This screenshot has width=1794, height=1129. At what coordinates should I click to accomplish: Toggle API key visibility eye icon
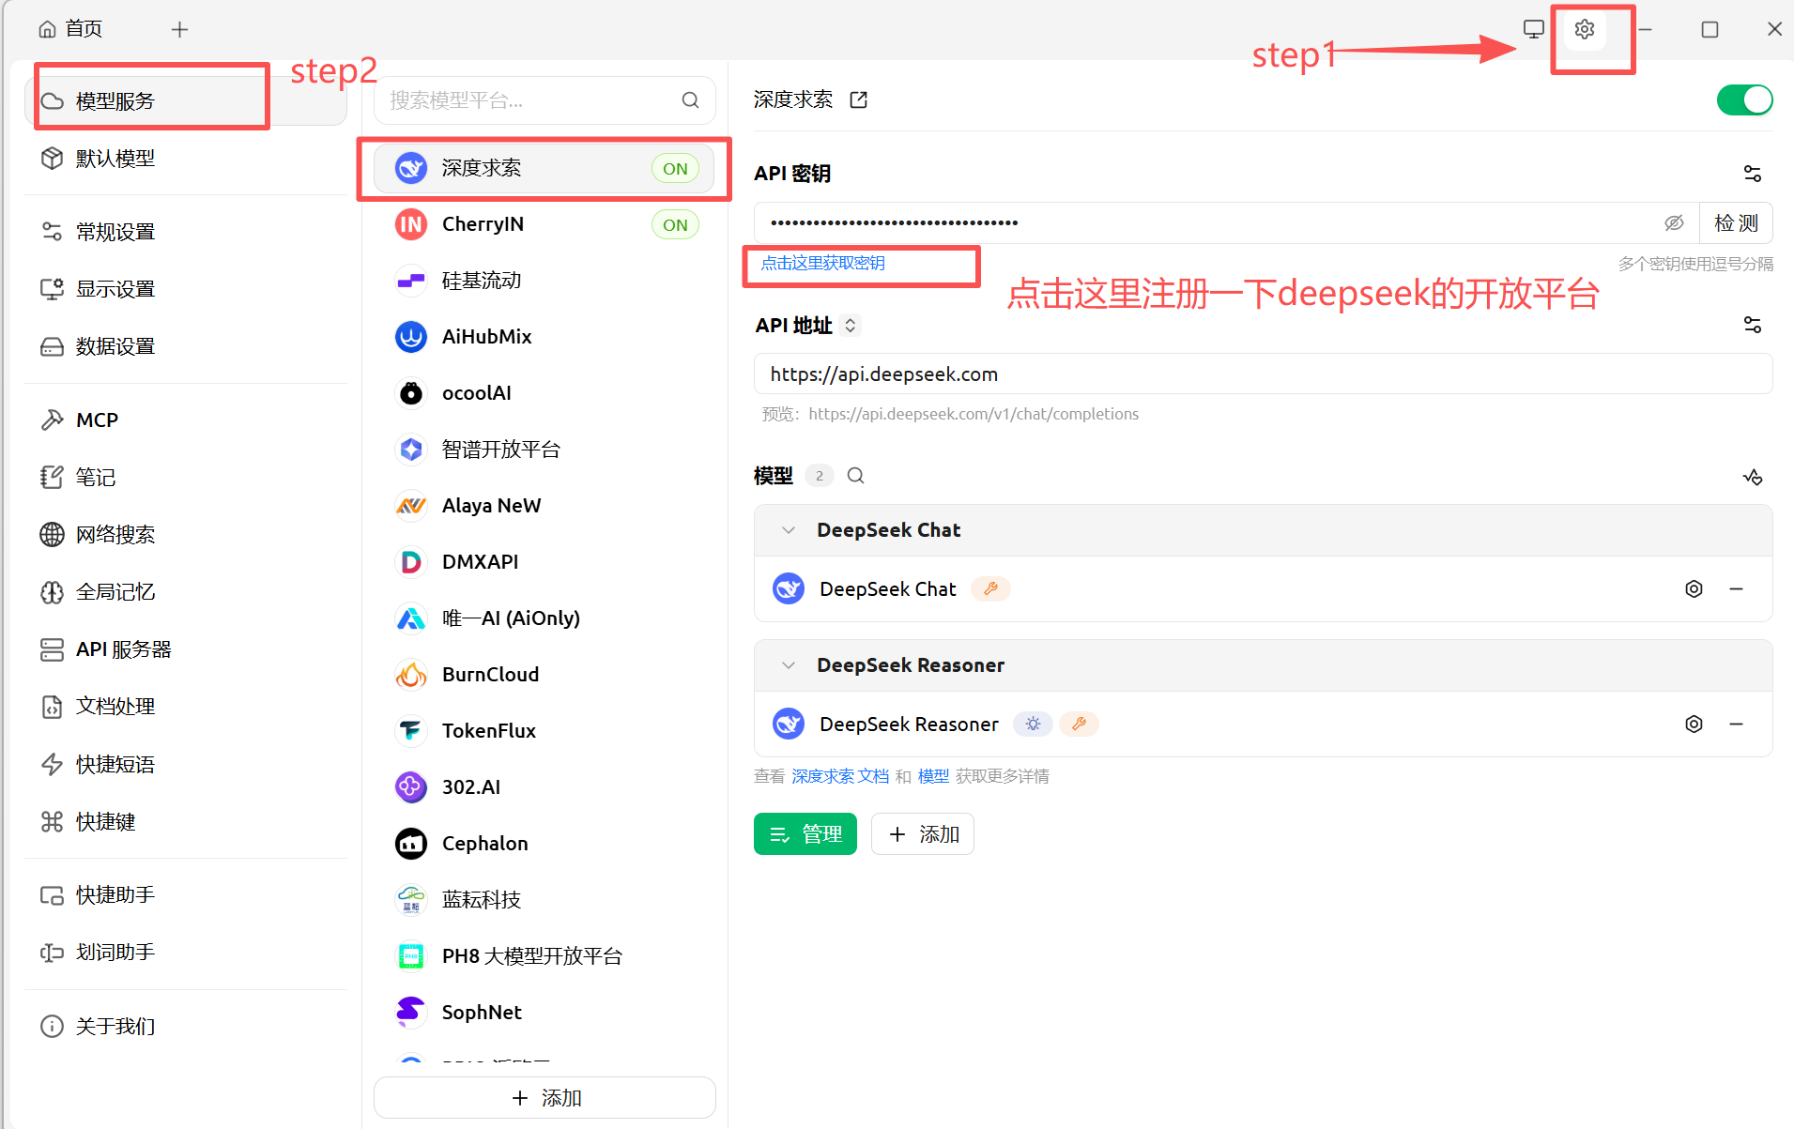coord(1674,223)
